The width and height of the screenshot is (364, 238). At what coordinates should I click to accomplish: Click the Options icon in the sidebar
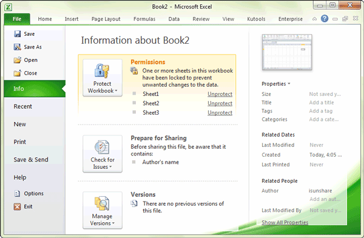(17, 193)
